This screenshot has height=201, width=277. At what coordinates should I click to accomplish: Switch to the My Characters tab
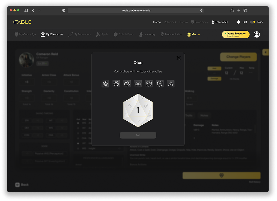(52, 35)
